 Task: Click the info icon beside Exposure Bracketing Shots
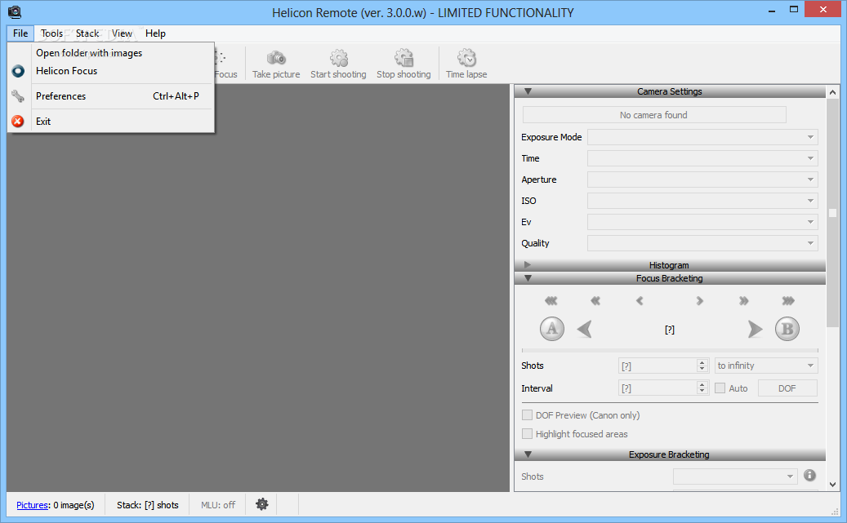809,475
